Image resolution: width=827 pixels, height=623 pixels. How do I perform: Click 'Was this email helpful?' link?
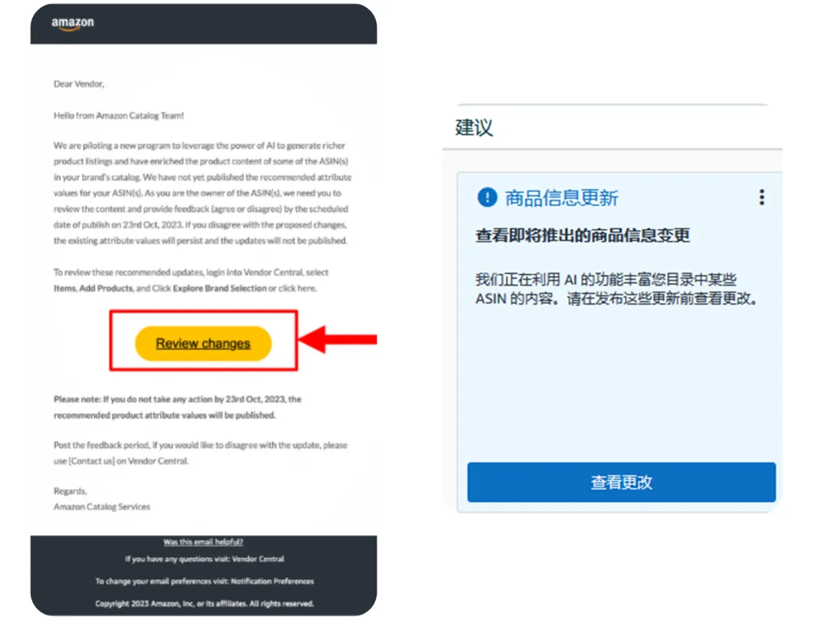[203, 542]
